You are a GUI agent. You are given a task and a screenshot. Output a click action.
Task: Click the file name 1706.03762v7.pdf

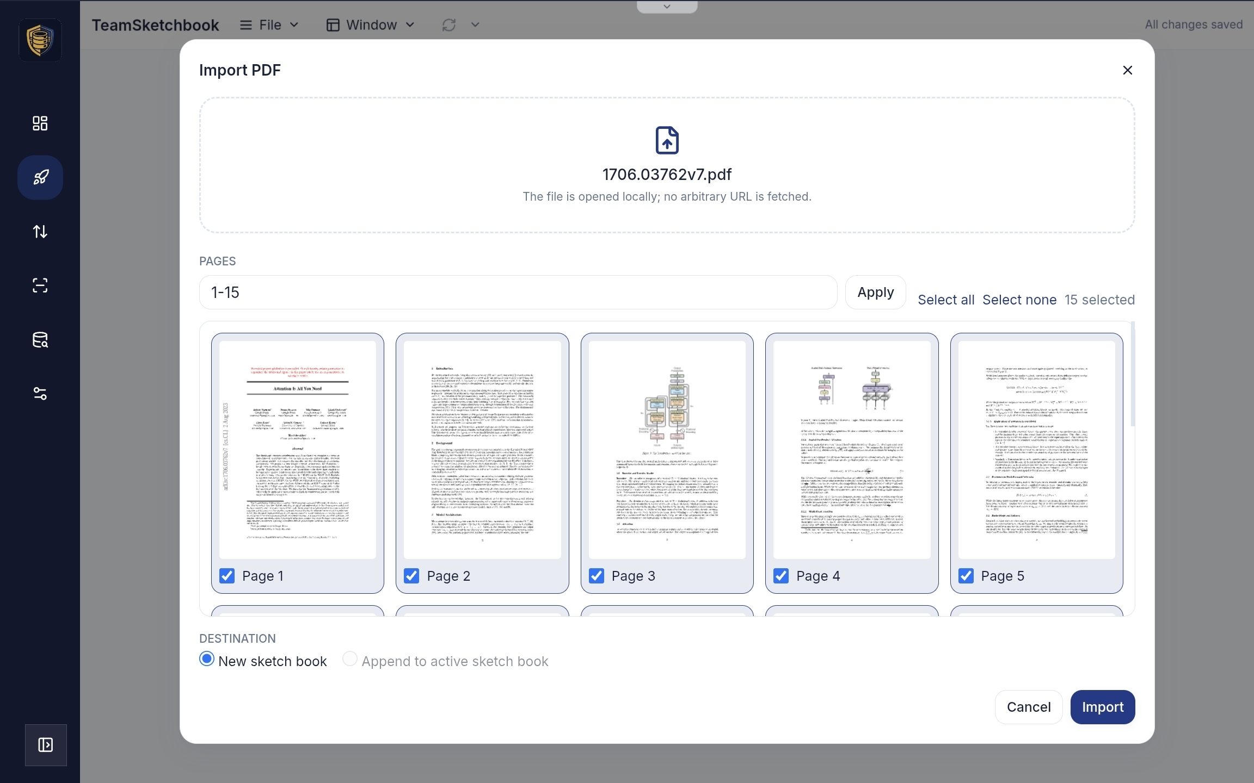(667, 175)
